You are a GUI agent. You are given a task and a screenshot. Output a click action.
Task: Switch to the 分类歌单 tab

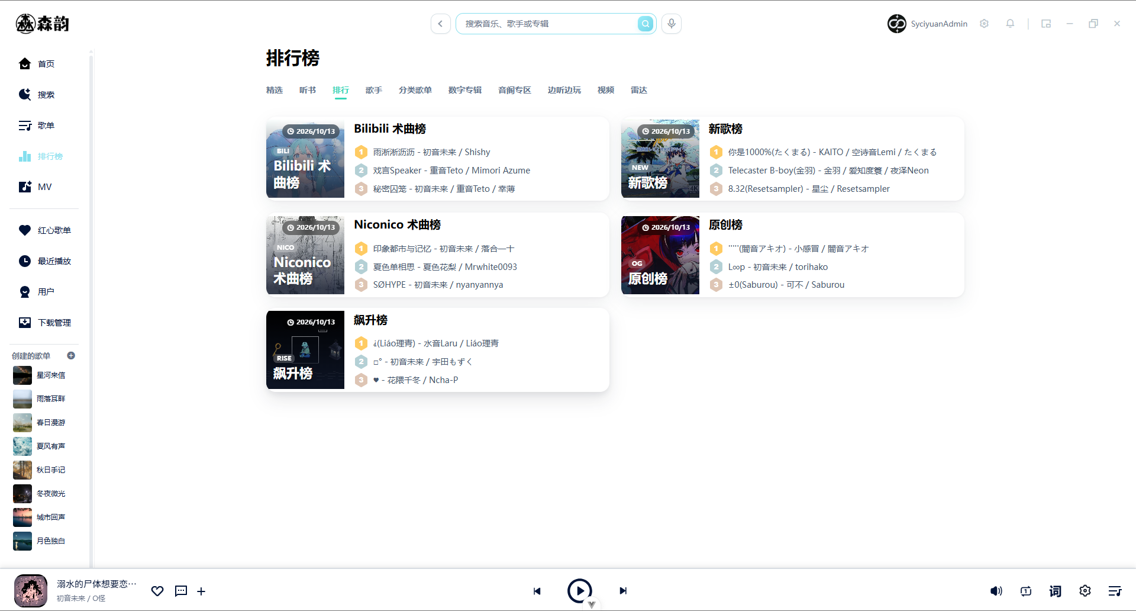pos(415,90)
